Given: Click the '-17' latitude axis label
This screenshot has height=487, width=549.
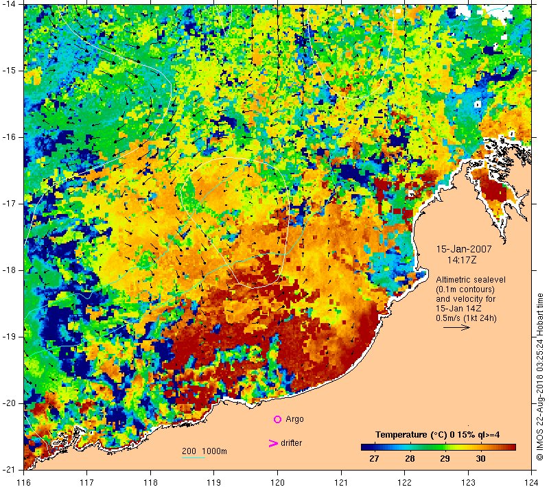Looking at the screenshot, I should (x=8, y=204).
